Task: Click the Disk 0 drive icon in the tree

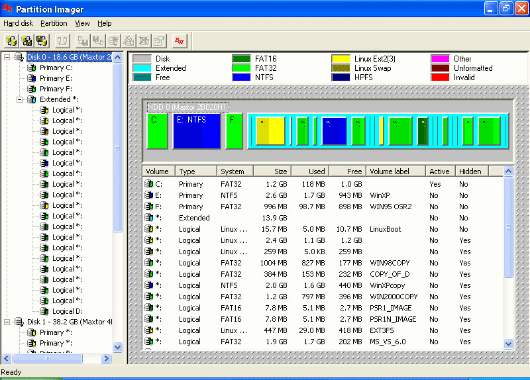Action: click(19, 57)
